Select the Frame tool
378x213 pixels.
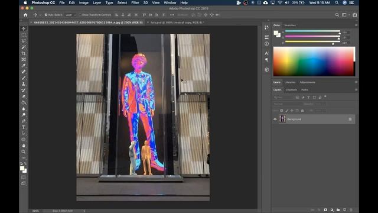coord(24,59)
